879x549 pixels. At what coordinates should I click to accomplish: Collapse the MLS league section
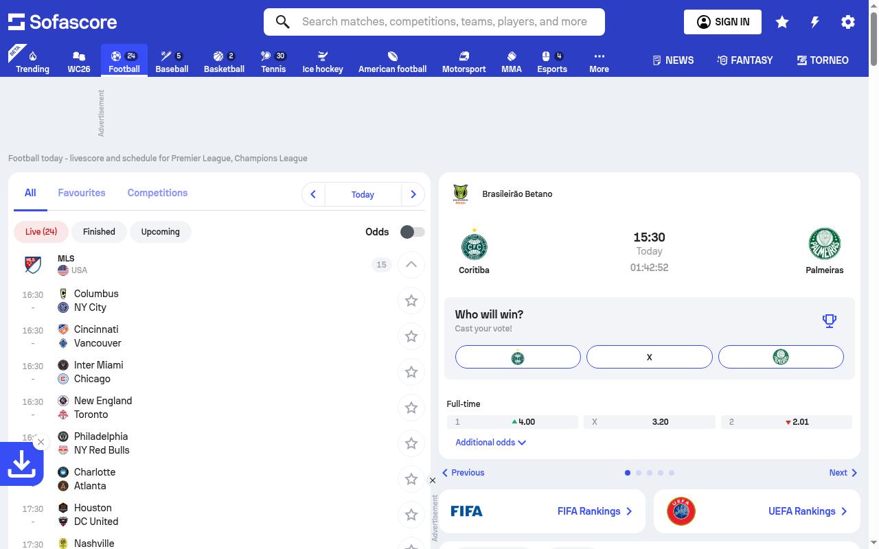pos(411,264)
